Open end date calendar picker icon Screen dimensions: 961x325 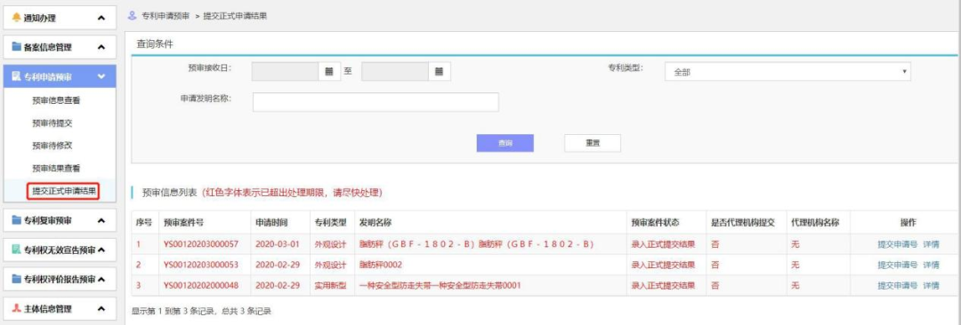(x=439, y=72)
